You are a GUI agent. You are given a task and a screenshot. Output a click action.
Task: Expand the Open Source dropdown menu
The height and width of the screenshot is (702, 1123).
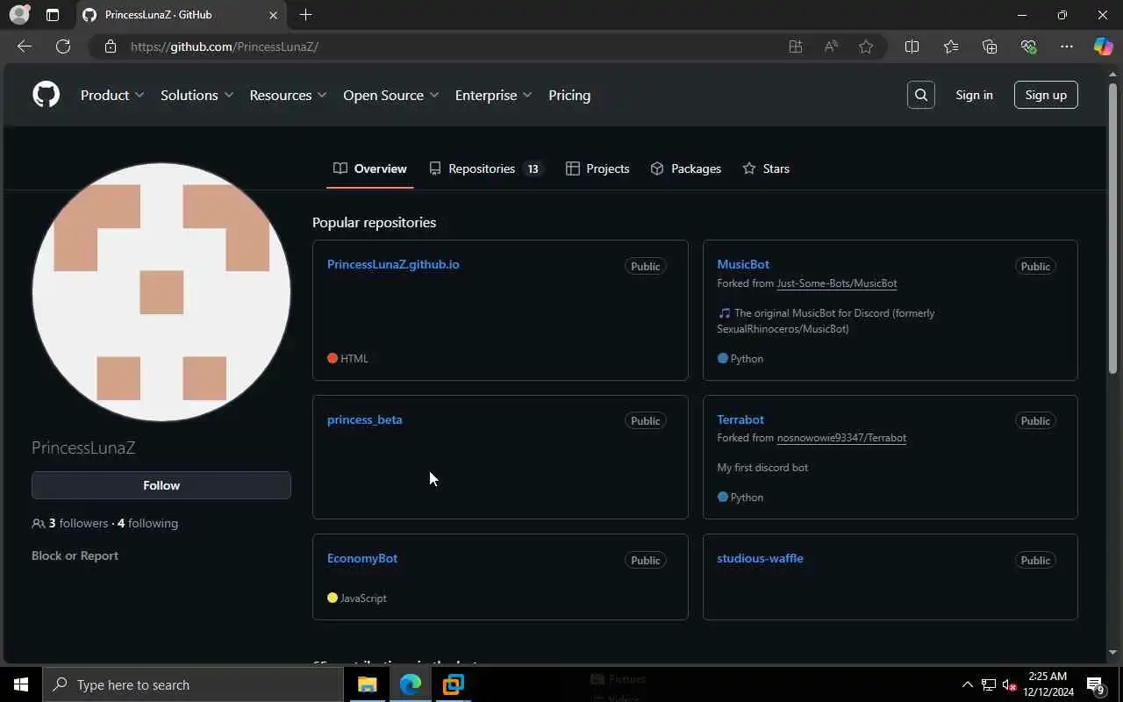[390, 95]
